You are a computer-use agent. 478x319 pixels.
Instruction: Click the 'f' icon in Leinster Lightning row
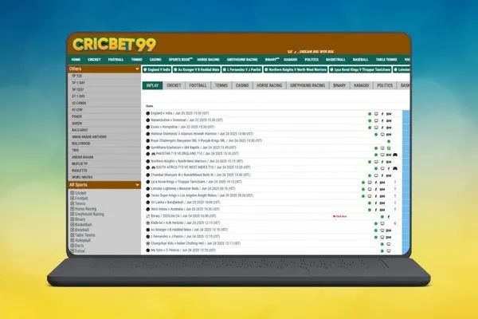[376, 189]
